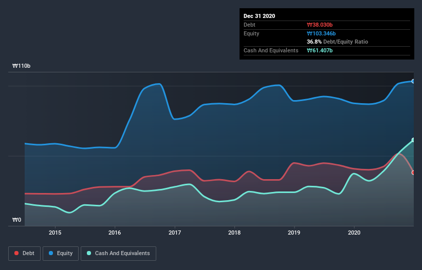
Task: Click the Dec 31 2020 tooltip date
Action: point(259,16)
